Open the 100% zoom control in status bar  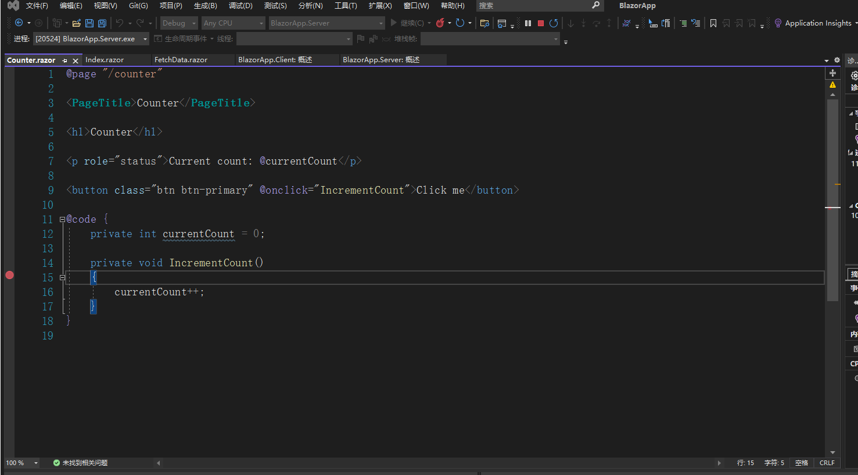[17, 463]
